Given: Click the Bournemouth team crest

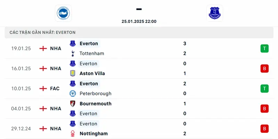Looking at the screenshot, I should 73,104.
